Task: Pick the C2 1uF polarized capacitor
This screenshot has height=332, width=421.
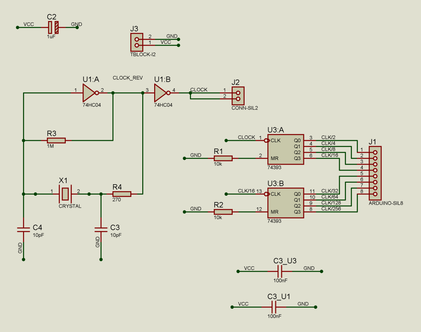Action: point(53,27)
